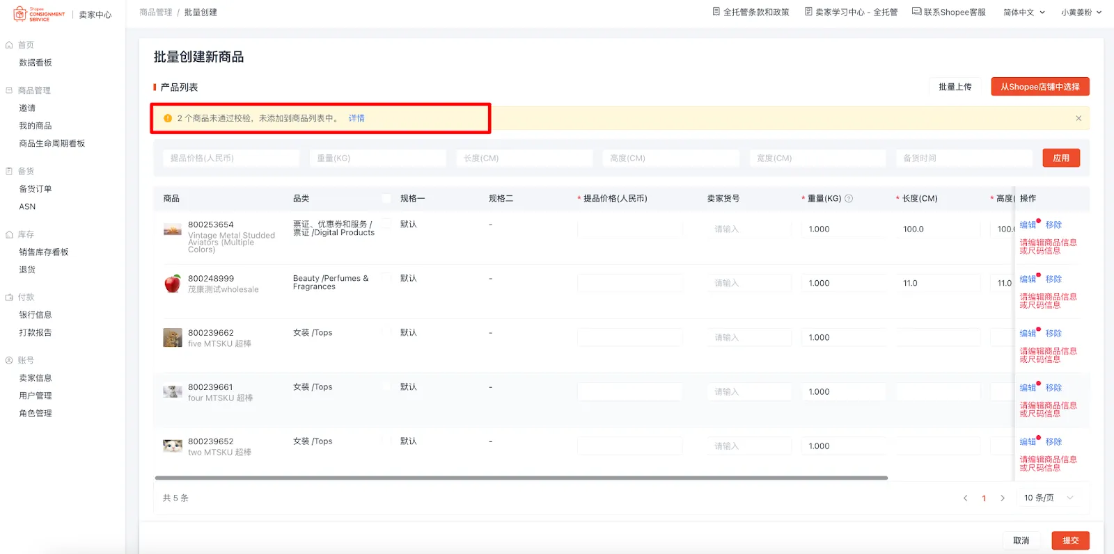Click the 提交 submit button

click(x=1071, y=541)
